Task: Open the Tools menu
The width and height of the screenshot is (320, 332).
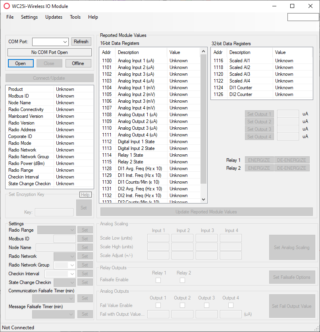Action: point(75,17)
